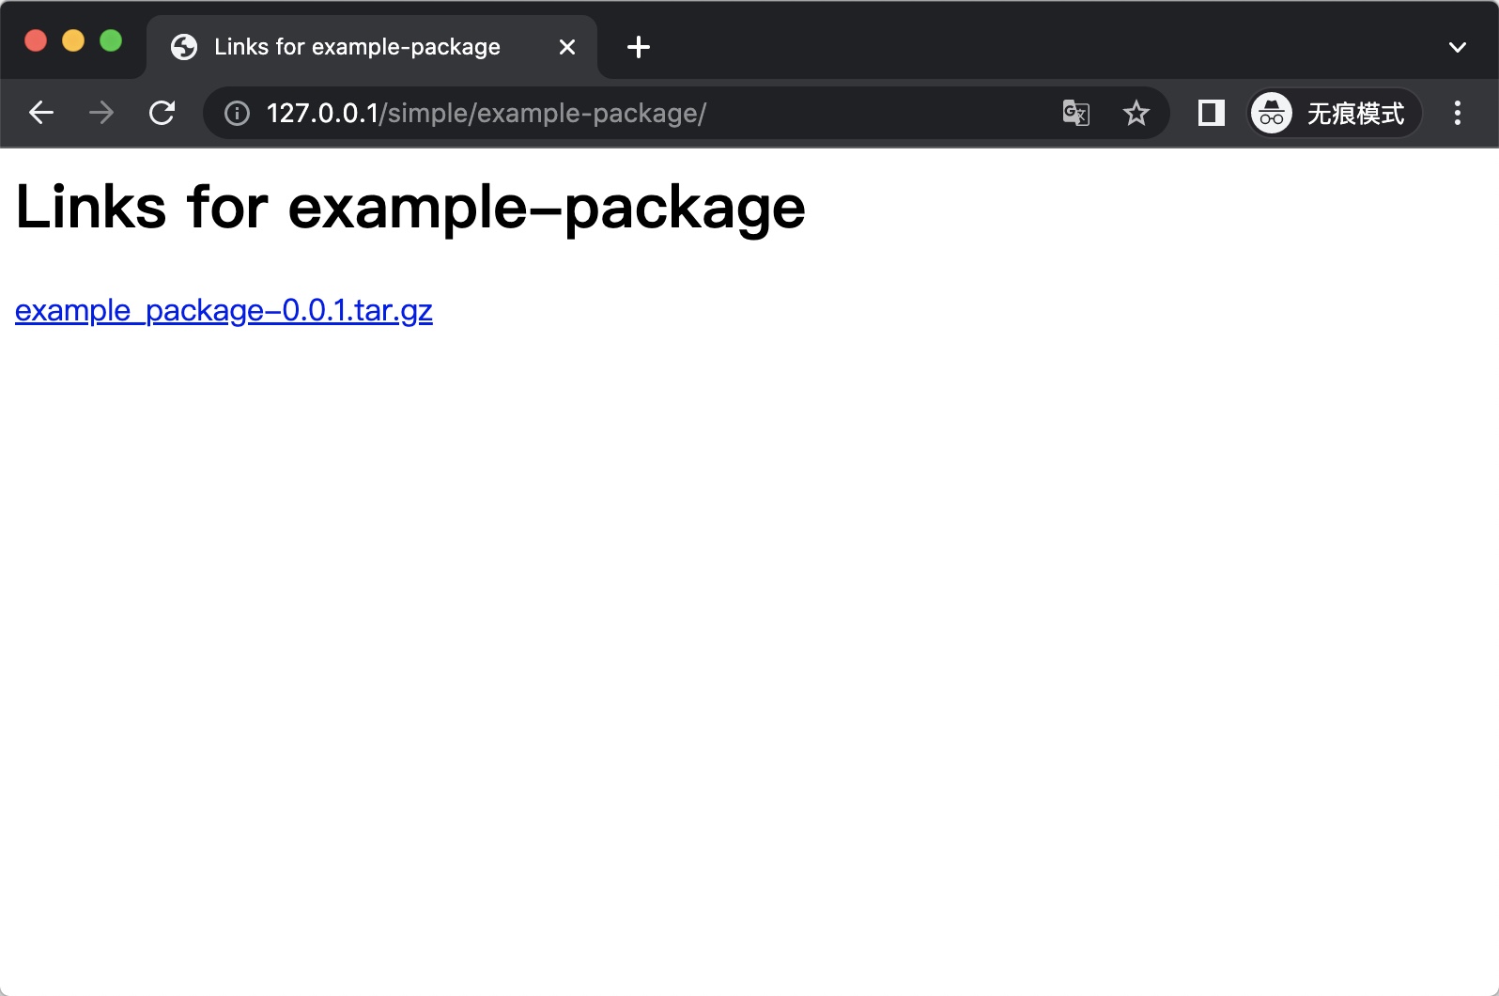This screenshot has width=1499, height=996.
Task: Reload the current page
Action: point(162,113)
